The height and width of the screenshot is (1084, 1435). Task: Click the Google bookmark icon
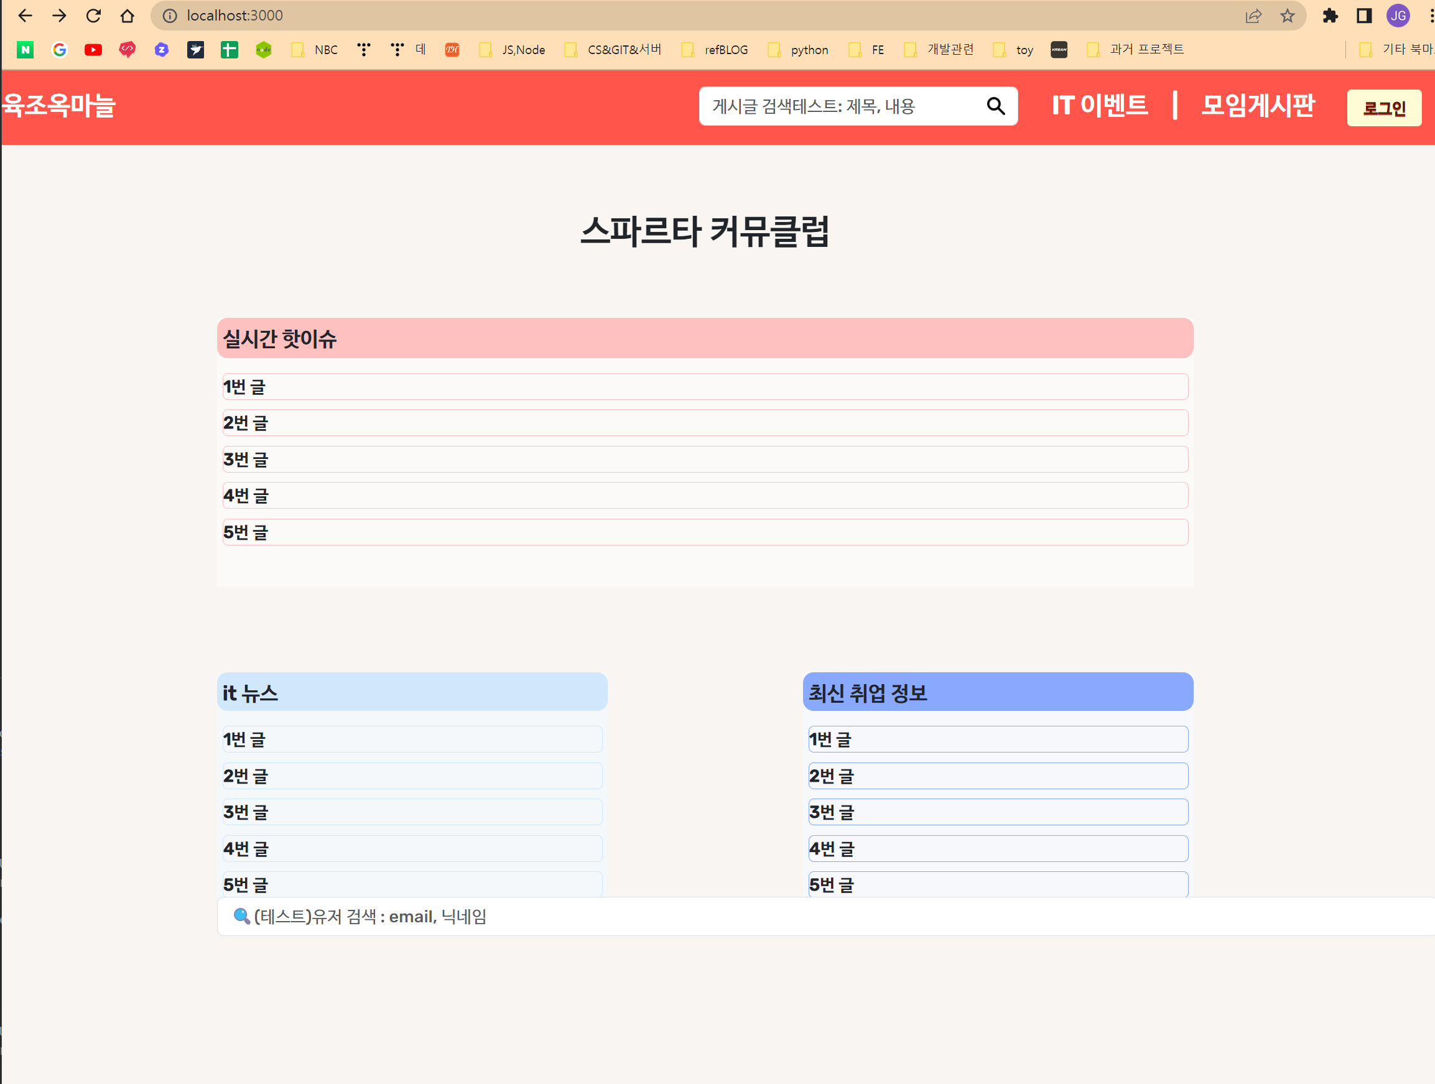point(59,50)
